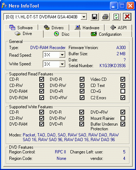Click the serial number K1G39KD3936
Screen dimensions: 136x170
(x=113, y=66)
